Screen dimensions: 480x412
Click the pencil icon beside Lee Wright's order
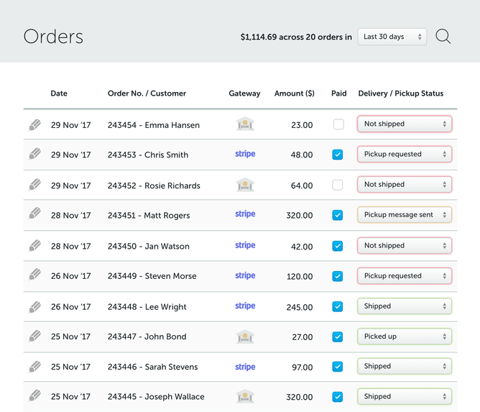pyautogui.click(x=35, y=306)
